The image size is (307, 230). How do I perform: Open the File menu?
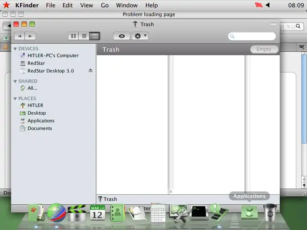coord(51,5)
